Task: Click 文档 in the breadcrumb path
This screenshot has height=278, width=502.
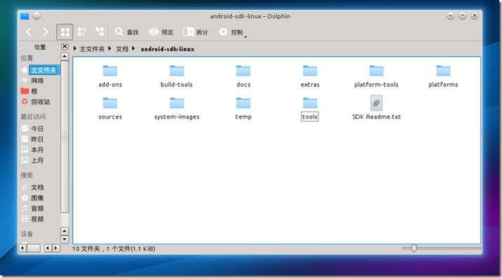Action: tap(122, 49)
